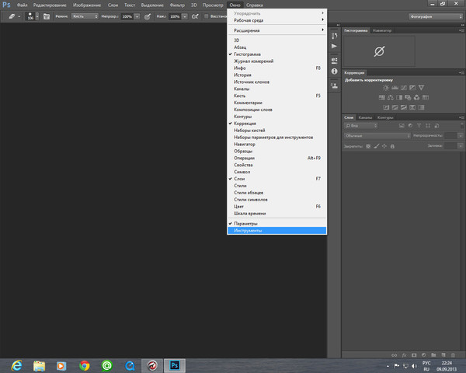
Task: Open the Наж. flow slider dropdown arrow
Action: 185,16
